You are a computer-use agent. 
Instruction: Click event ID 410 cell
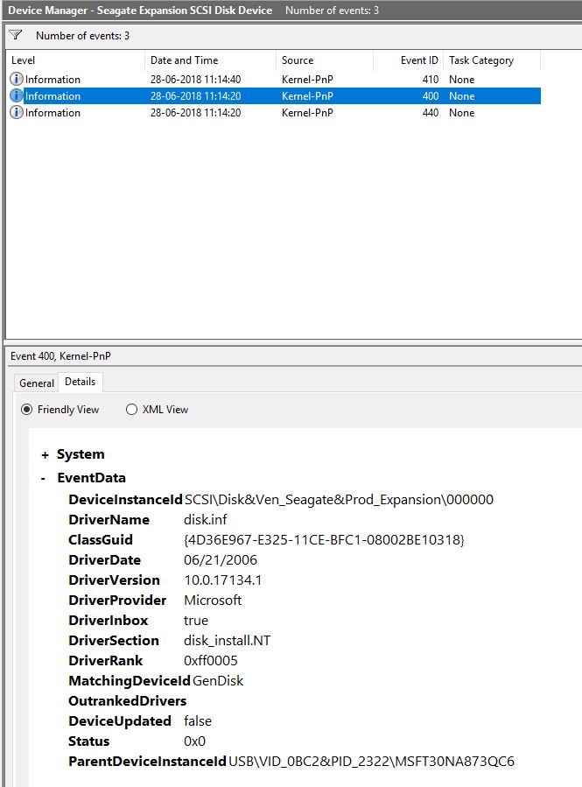pyautogui.click(x=431, y=80)
